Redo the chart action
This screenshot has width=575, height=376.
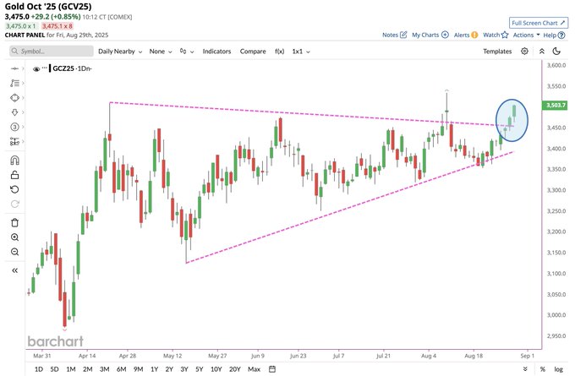click(14, 204)
